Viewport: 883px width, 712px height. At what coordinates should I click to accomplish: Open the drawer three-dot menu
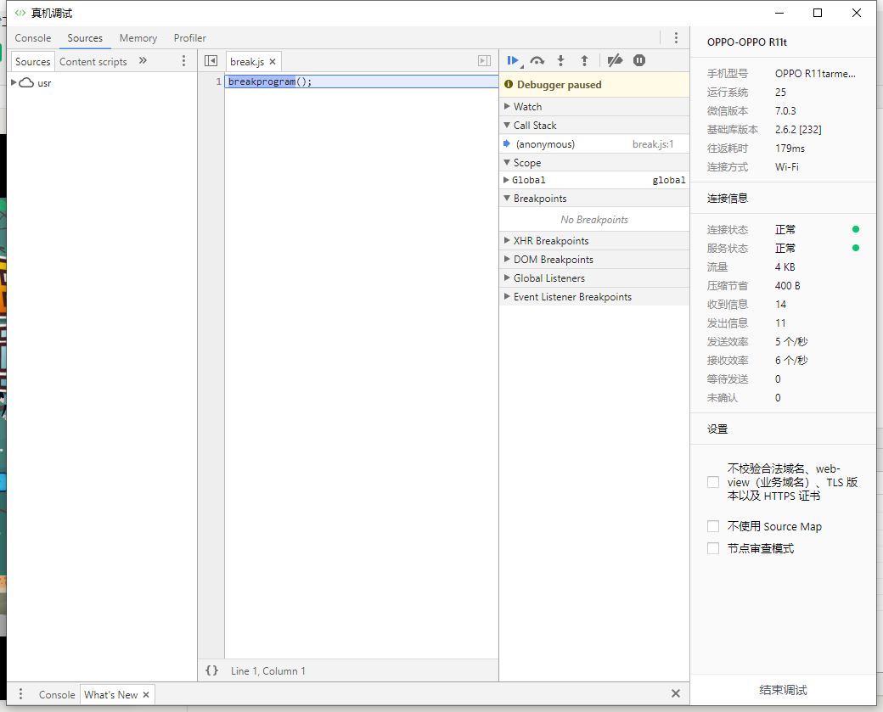point(21,694)
